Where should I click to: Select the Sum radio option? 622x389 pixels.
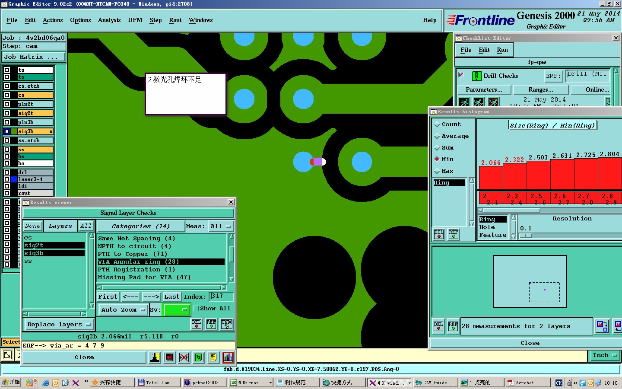tap(437, 148)
